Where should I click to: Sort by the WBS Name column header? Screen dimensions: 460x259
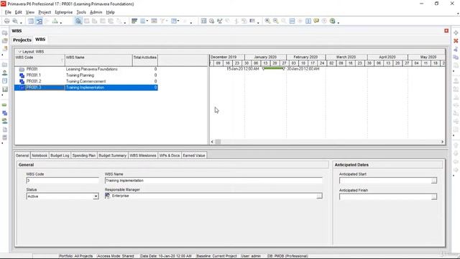pos(98,60)
